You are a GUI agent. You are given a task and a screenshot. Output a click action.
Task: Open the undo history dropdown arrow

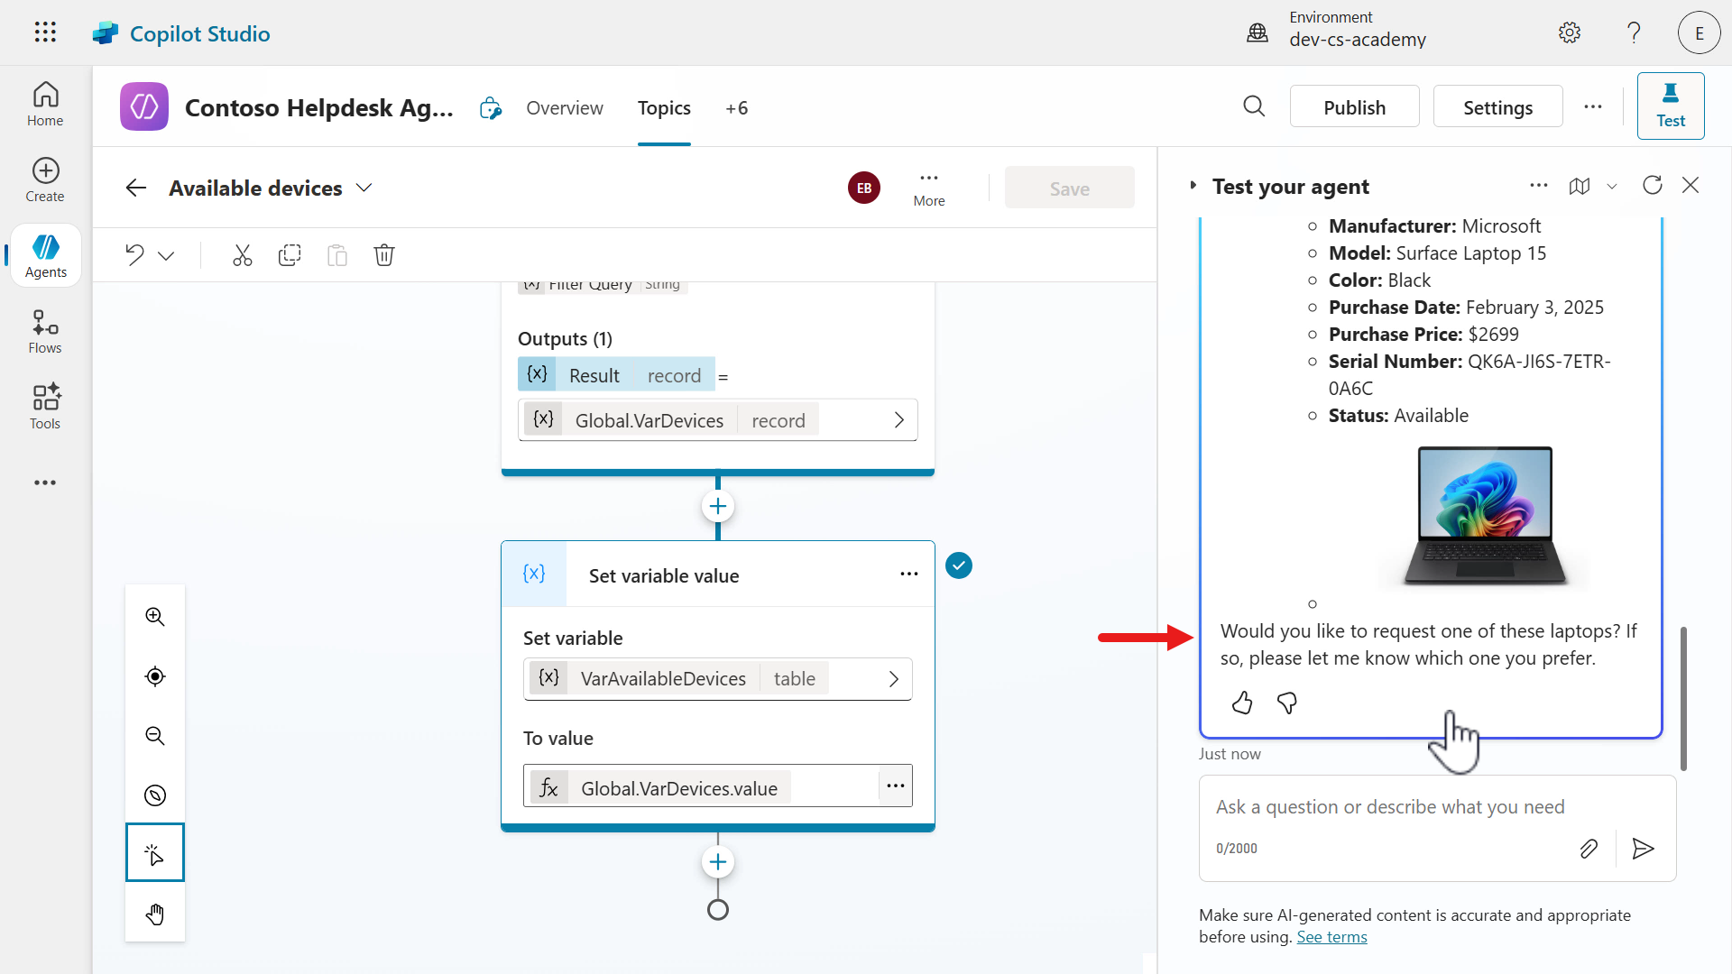pos(166,256)
